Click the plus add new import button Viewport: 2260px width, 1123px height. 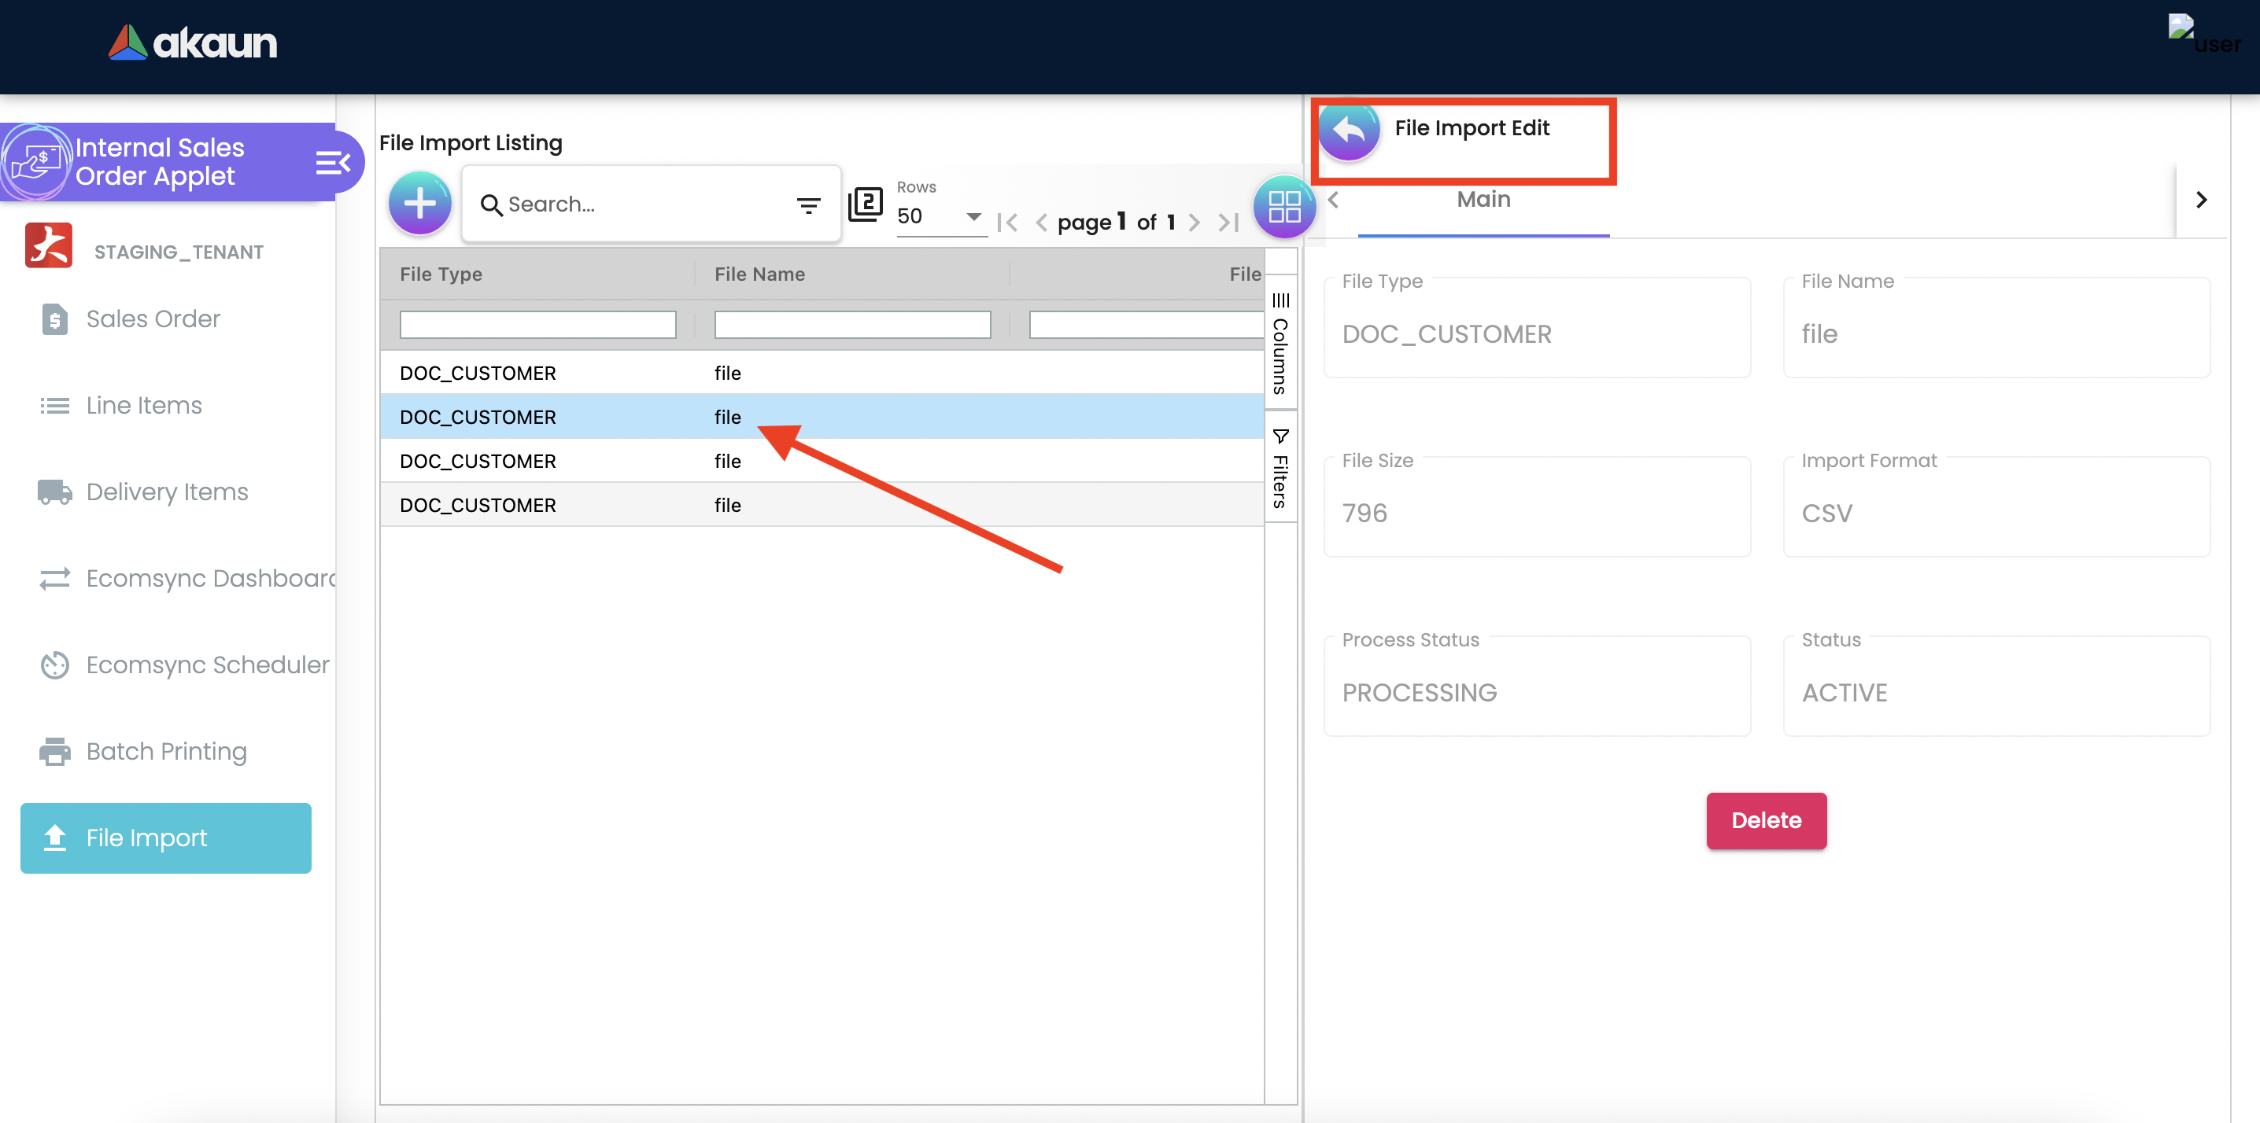coord(419,204)
